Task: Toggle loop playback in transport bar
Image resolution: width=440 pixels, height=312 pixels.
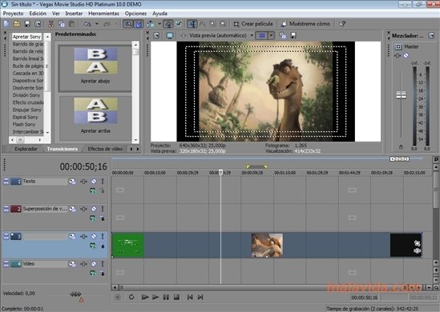Action: (131, 297)
